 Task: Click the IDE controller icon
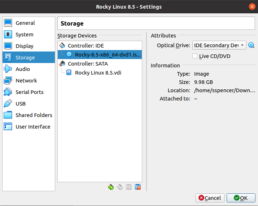pyautogui.click(x=62, y=46)
